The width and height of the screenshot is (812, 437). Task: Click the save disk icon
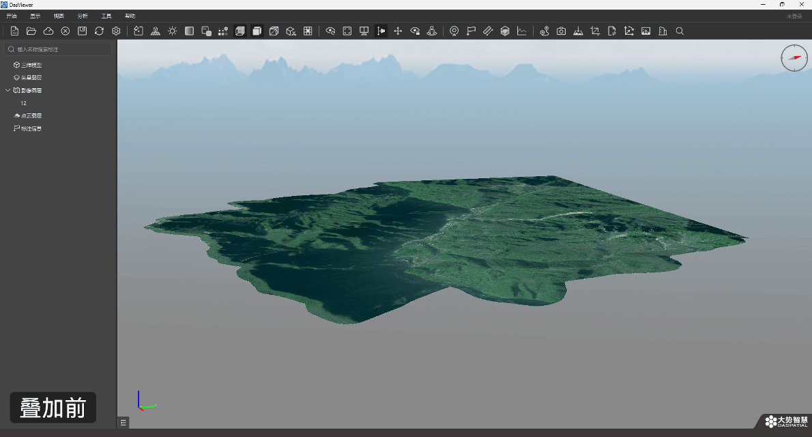pyautogui.click(x=82, y=31)
